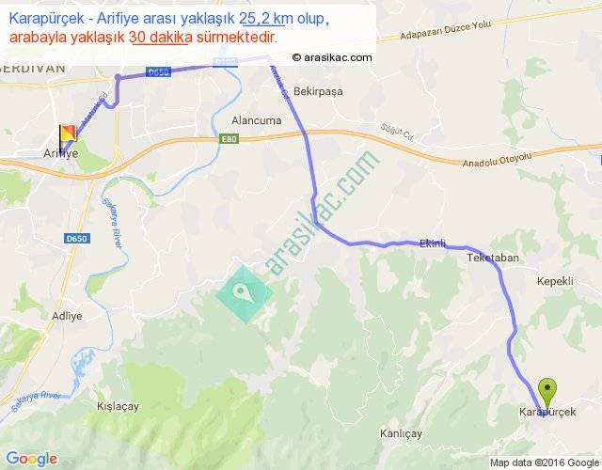Click the Ekinli village label on route

pyautogui.click(x=433, y=243)
